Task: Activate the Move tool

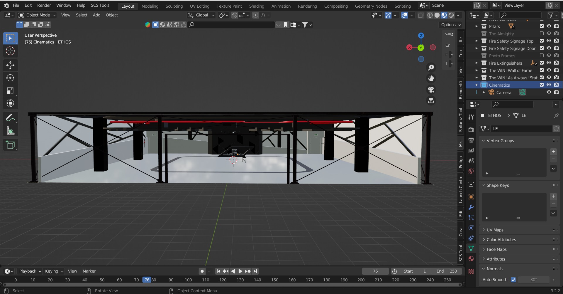Action: point(10,65)
